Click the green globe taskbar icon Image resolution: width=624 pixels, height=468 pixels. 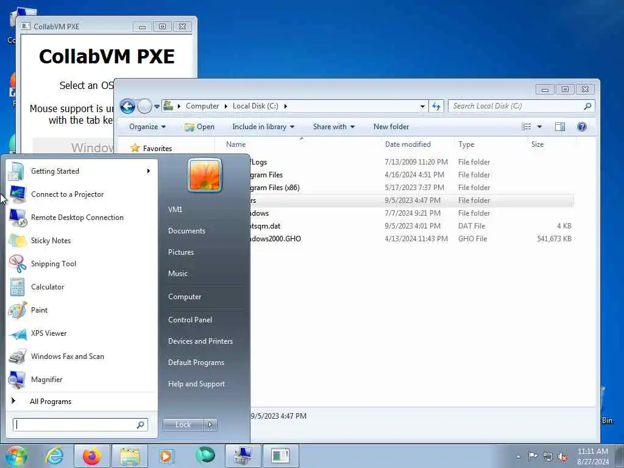pyautogui.click(x=205, y=455)
